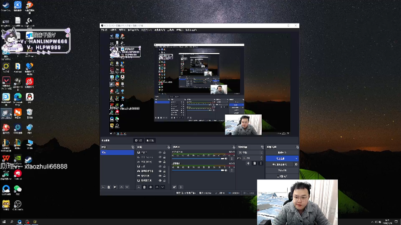This screenshot has height=225, width=401.
Task: Remove selected scene with the Scenes panel trash icon
Action: click(109, 187)
